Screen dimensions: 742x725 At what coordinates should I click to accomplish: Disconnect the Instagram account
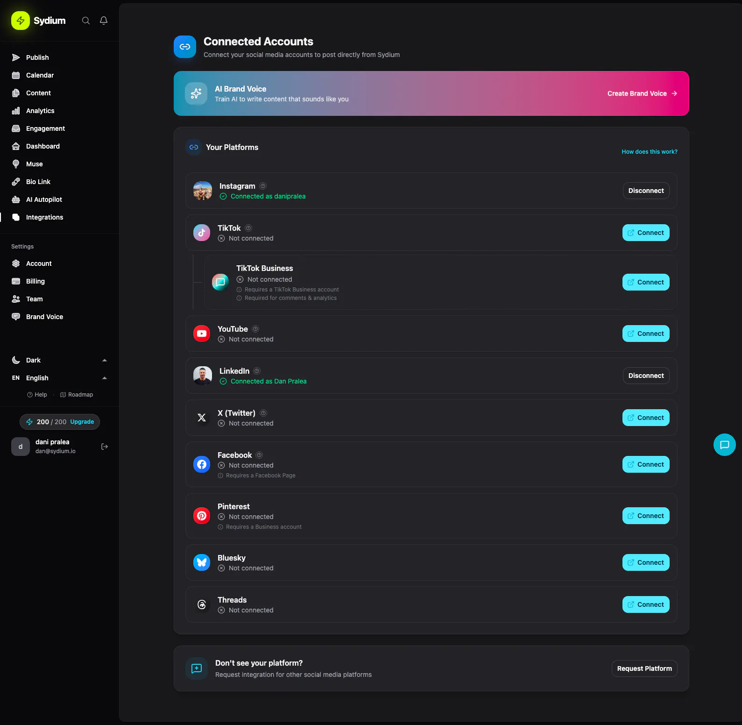[x=646, y=191]
